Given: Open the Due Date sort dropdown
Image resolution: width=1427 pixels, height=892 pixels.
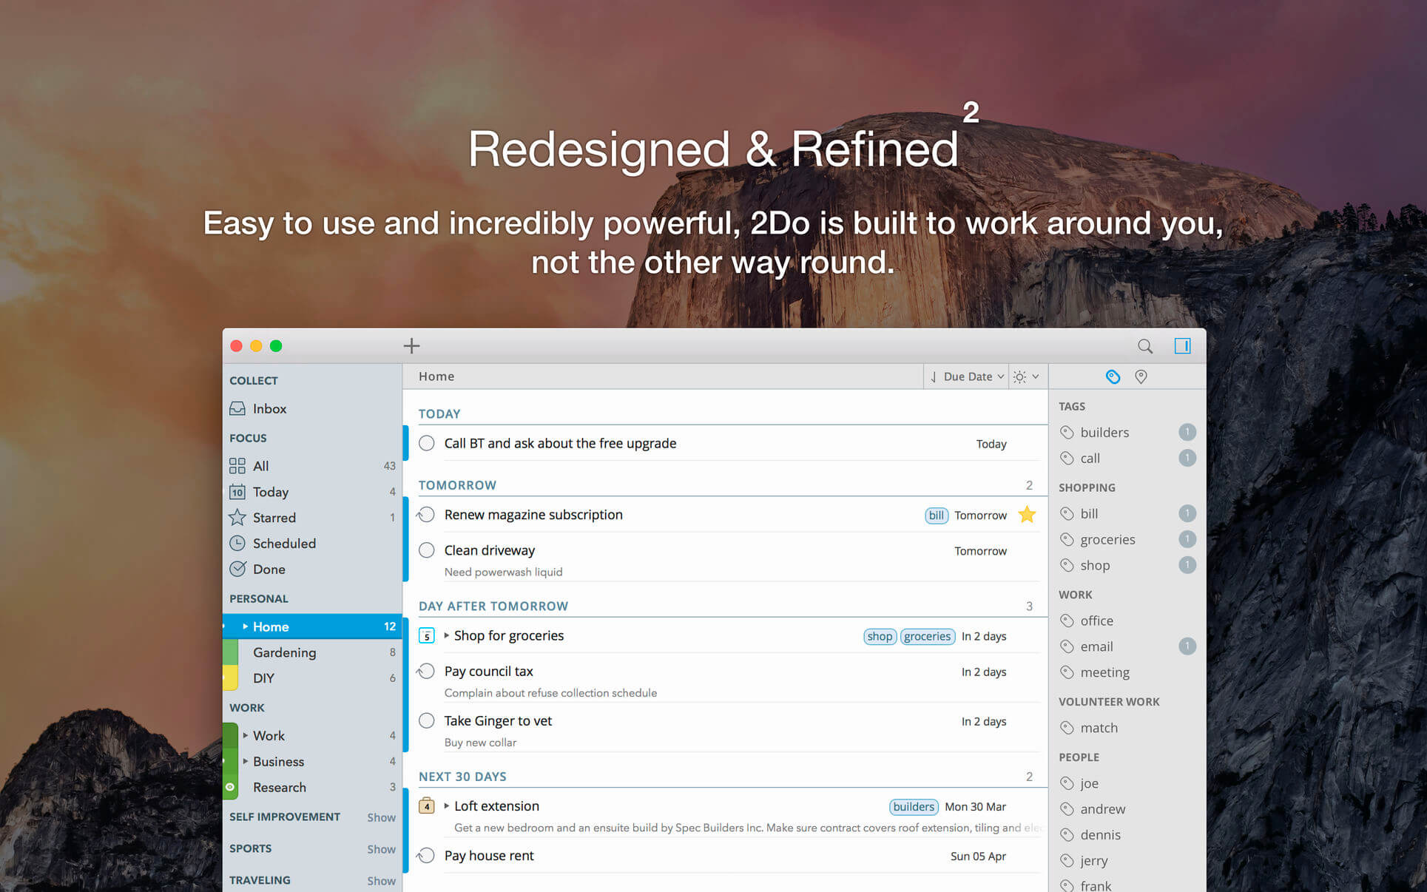Looking at the screenshot, I should 967,376.
